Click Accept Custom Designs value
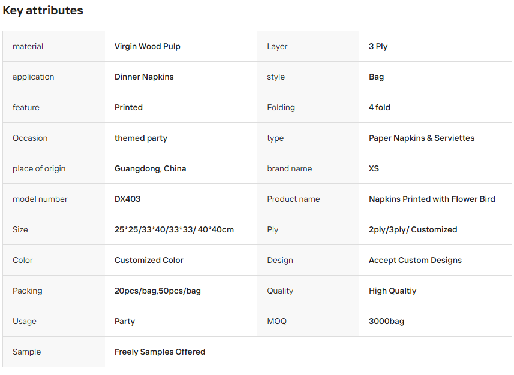 [x=415, y=261]
